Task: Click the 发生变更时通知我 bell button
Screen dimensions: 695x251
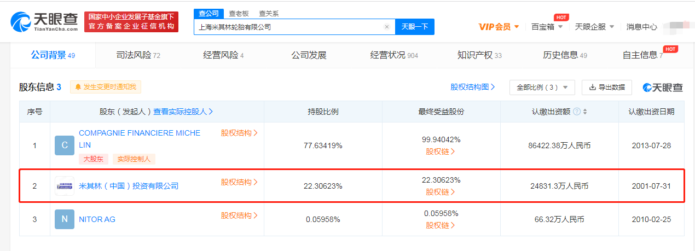Action: point(106,87)
